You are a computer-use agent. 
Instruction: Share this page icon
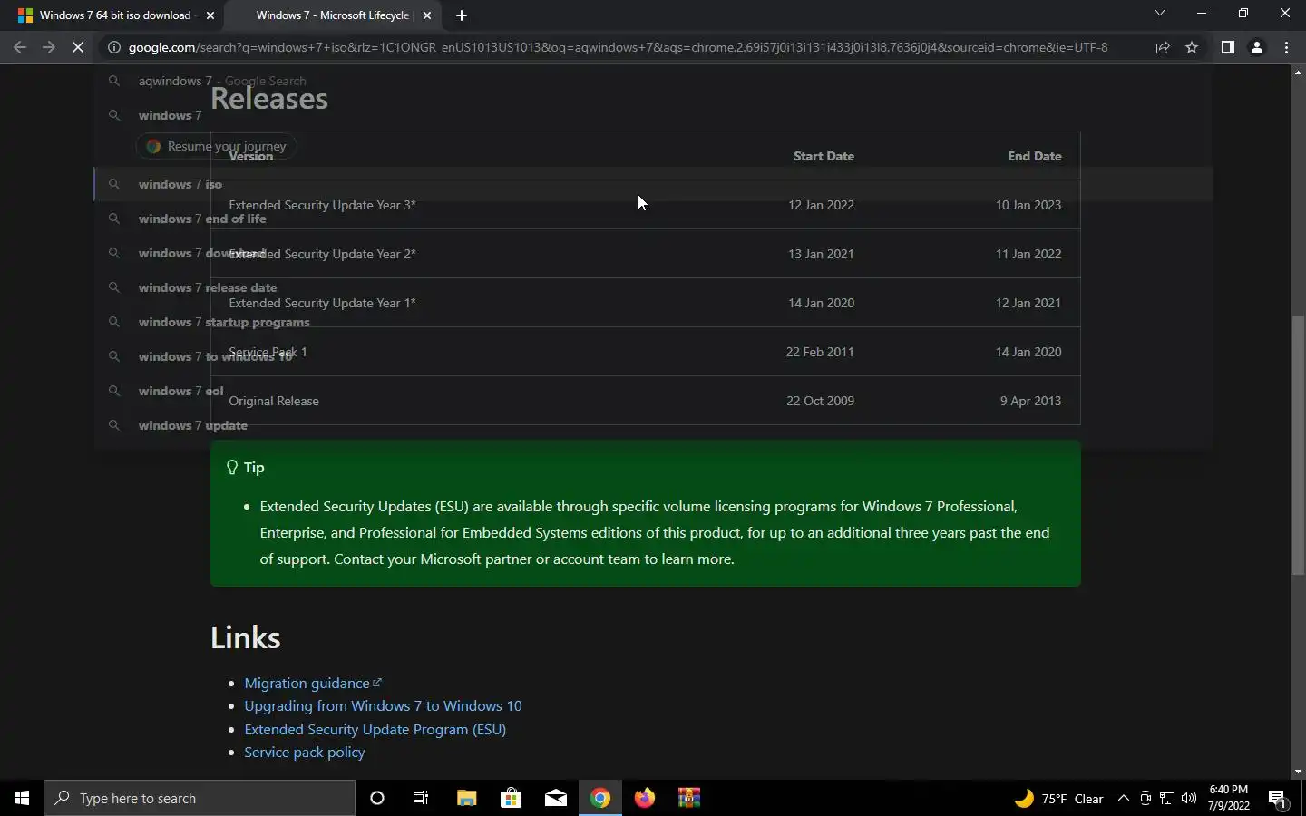click(x=1163, y=47)
